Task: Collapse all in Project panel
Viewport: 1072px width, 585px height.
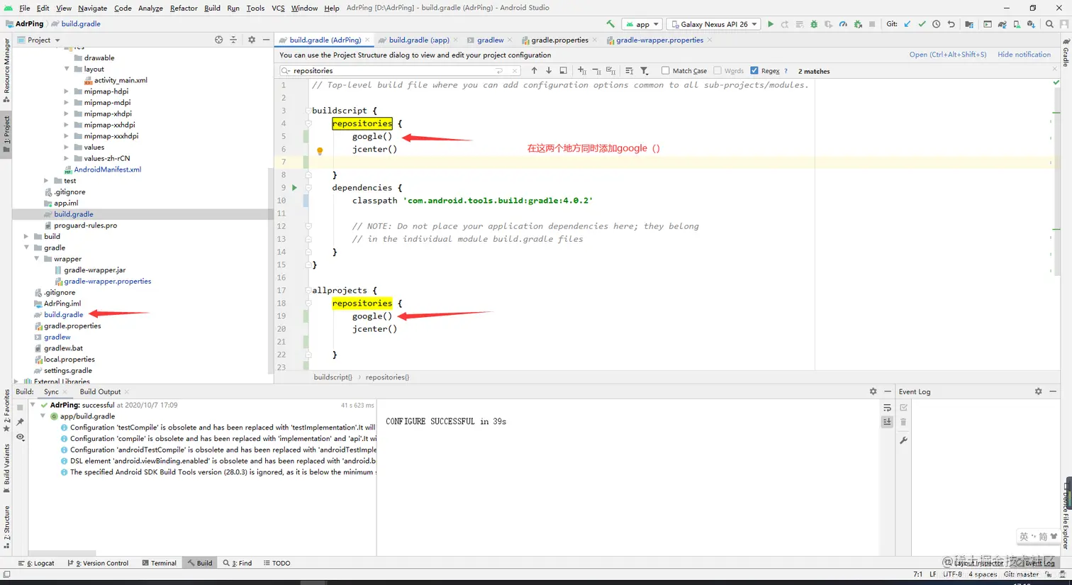Action: click(233, 40)
